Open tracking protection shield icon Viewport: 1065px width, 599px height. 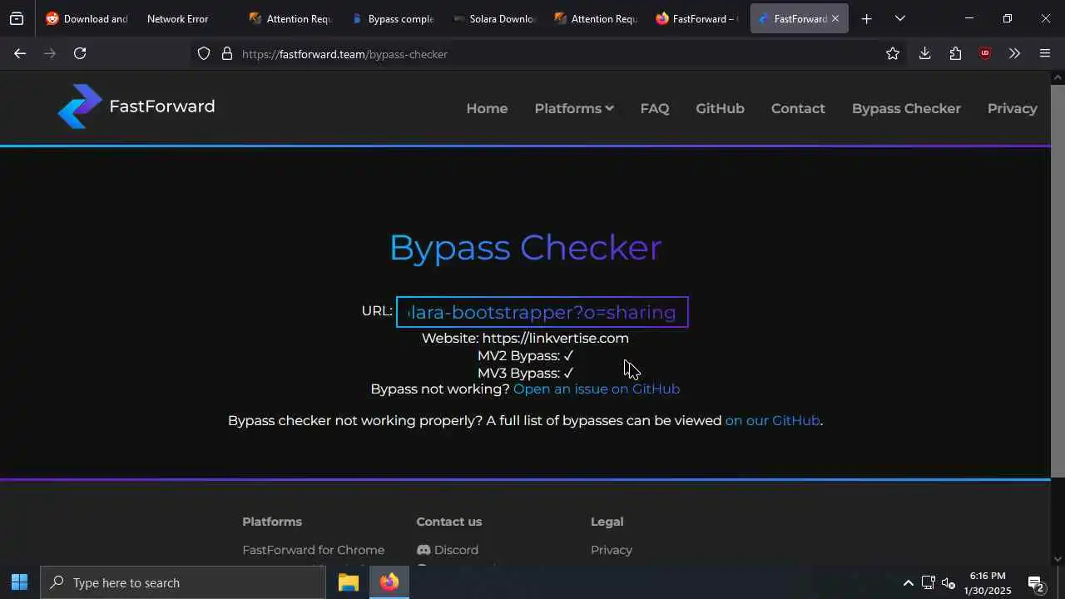[x=204, y=53]
